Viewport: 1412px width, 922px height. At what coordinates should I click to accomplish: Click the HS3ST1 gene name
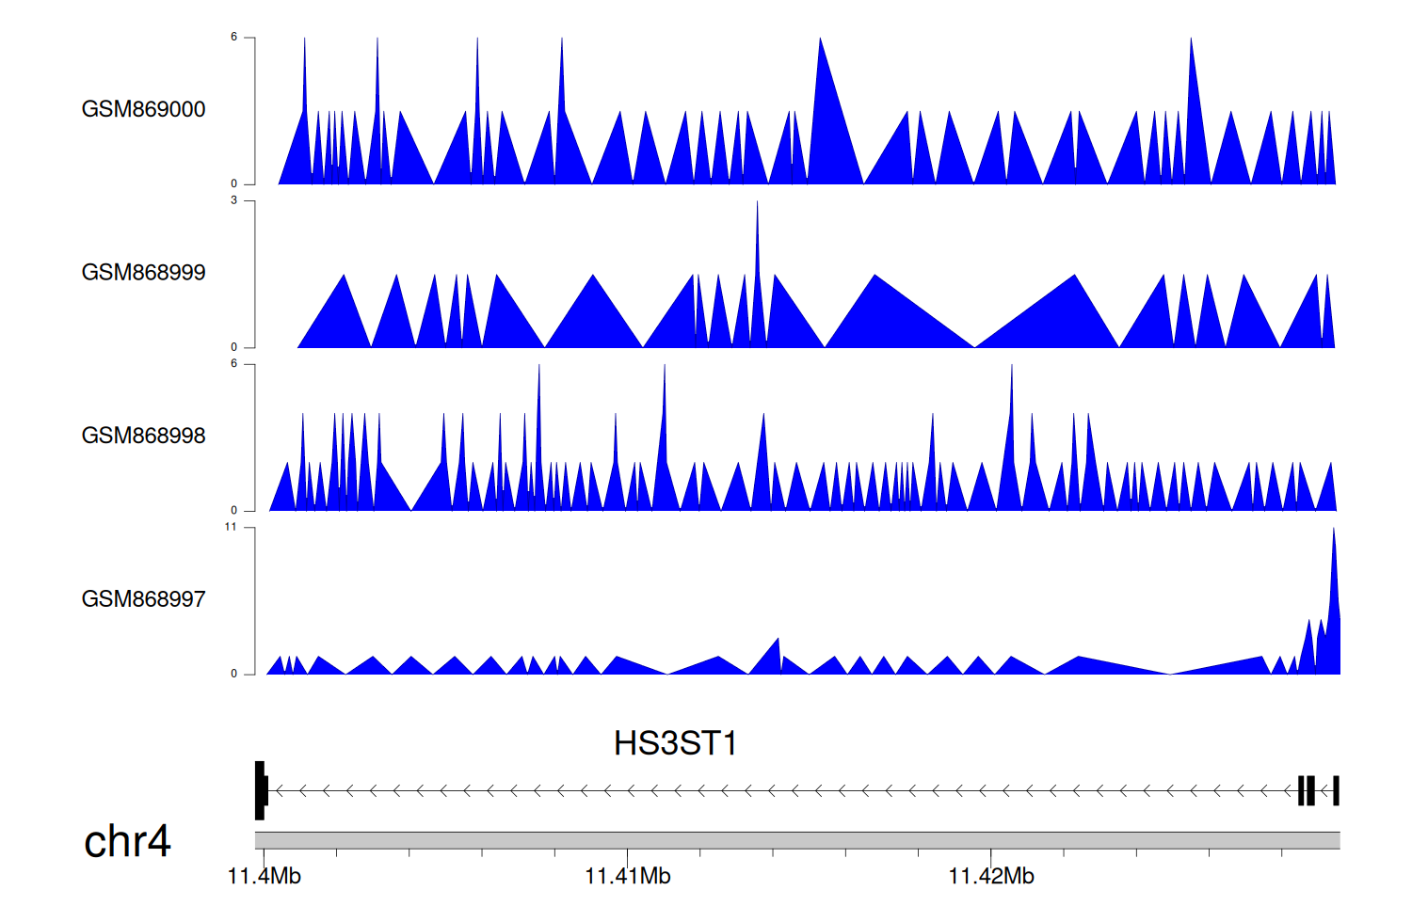[x=675, y=743]
